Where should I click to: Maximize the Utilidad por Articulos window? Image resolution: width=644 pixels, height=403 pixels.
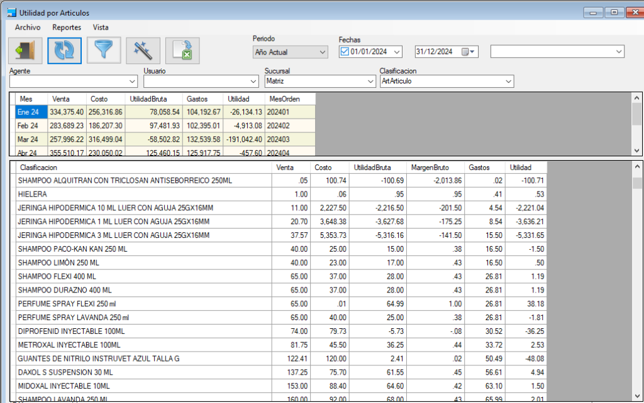tap(614, 12)
